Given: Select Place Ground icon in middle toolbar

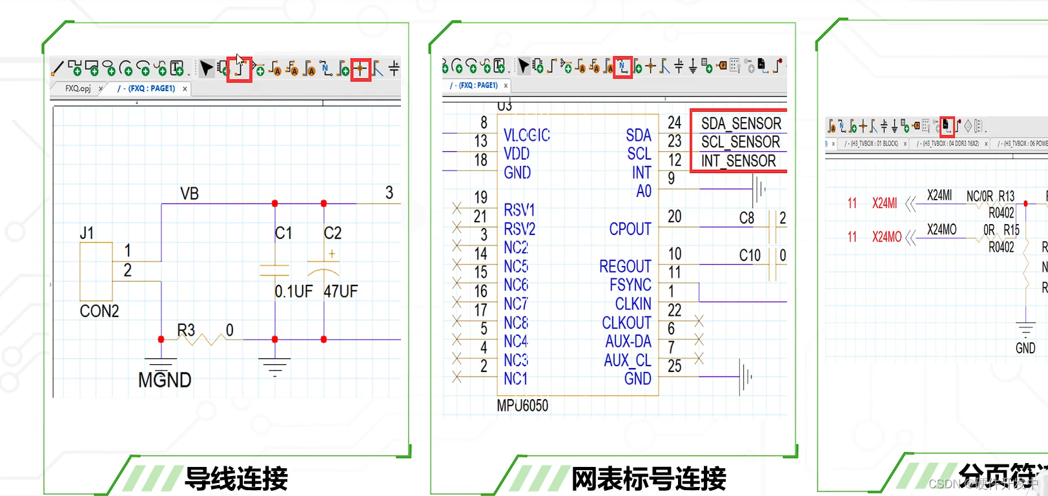Looking at the screenshot, I should click(693, 66).
